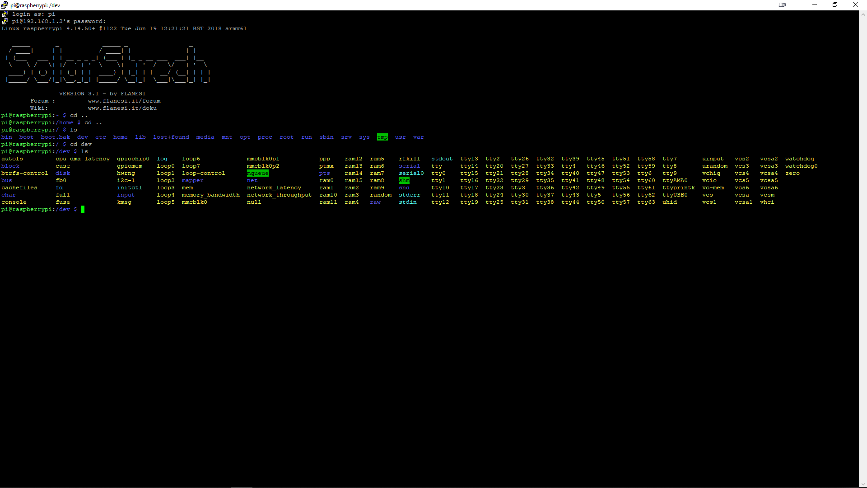Click 'i2c-1' device entry
The image size is (867, 488).
click(126, 180)
